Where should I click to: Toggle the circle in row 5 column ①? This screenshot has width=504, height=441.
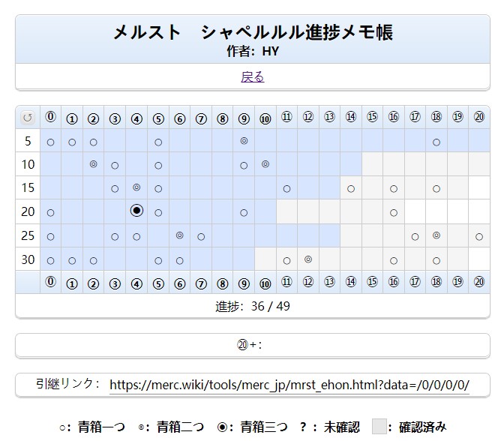[72, 142]
